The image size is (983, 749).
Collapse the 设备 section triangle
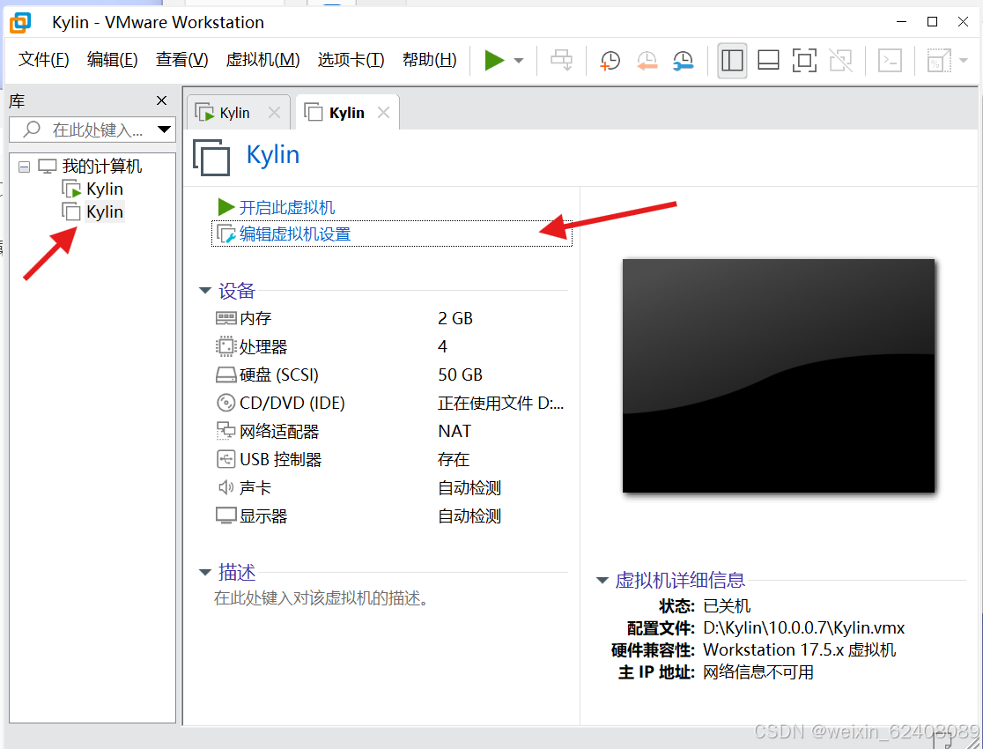pyautogui.click(x=204, y=290)
